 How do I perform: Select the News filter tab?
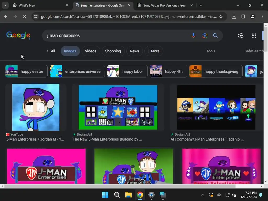(134, 51)
